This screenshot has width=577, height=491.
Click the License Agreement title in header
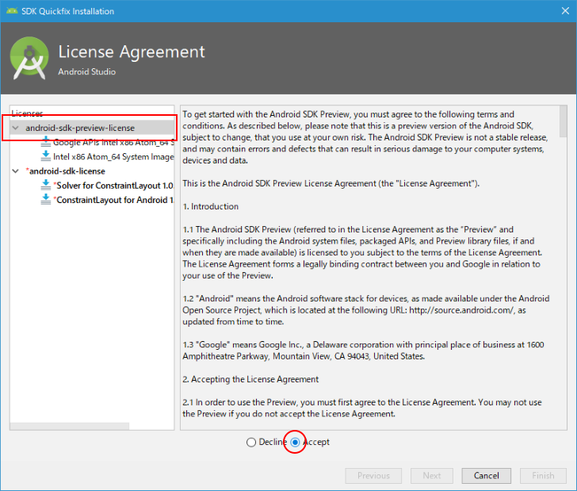[132, 52]
